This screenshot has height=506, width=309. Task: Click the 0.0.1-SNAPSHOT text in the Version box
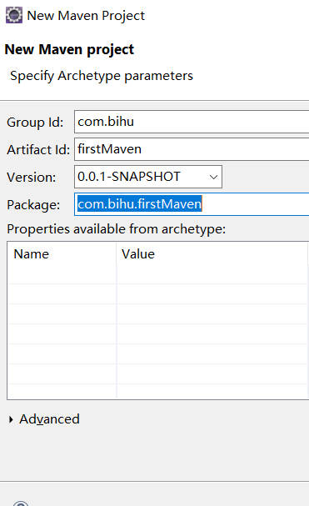click(x=129, y=177)
